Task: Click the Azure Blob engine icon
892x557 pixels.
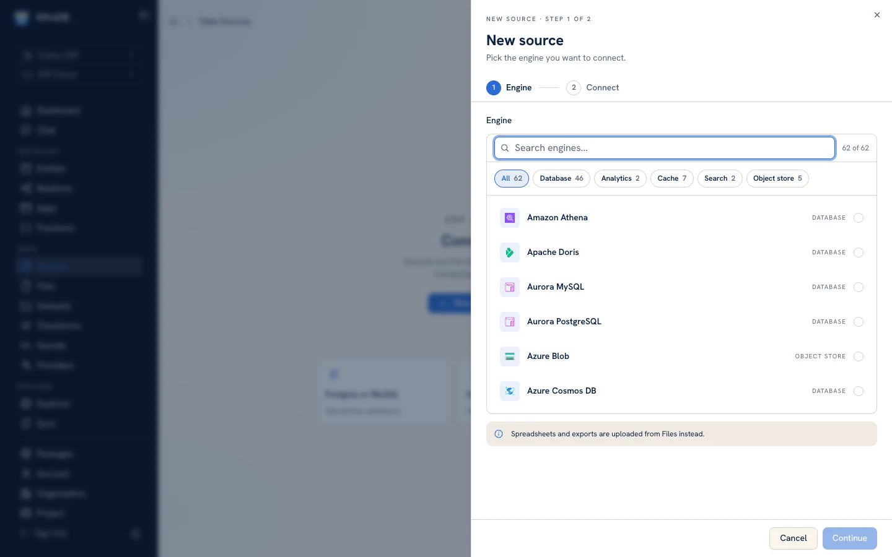Action: tap(510, 356)
